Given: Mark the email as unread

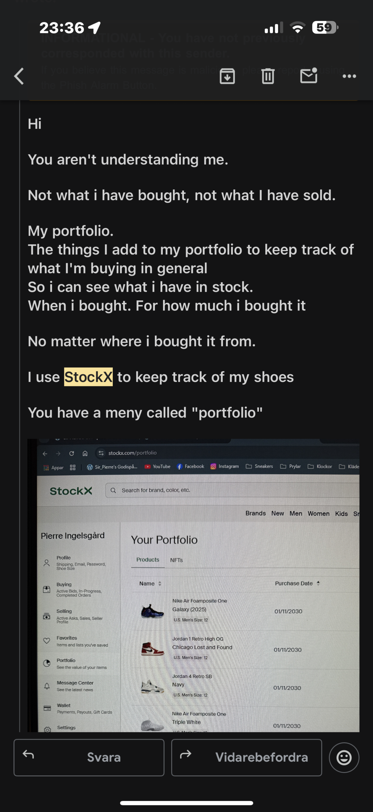Looking at the screenshot, I should 308,76.
